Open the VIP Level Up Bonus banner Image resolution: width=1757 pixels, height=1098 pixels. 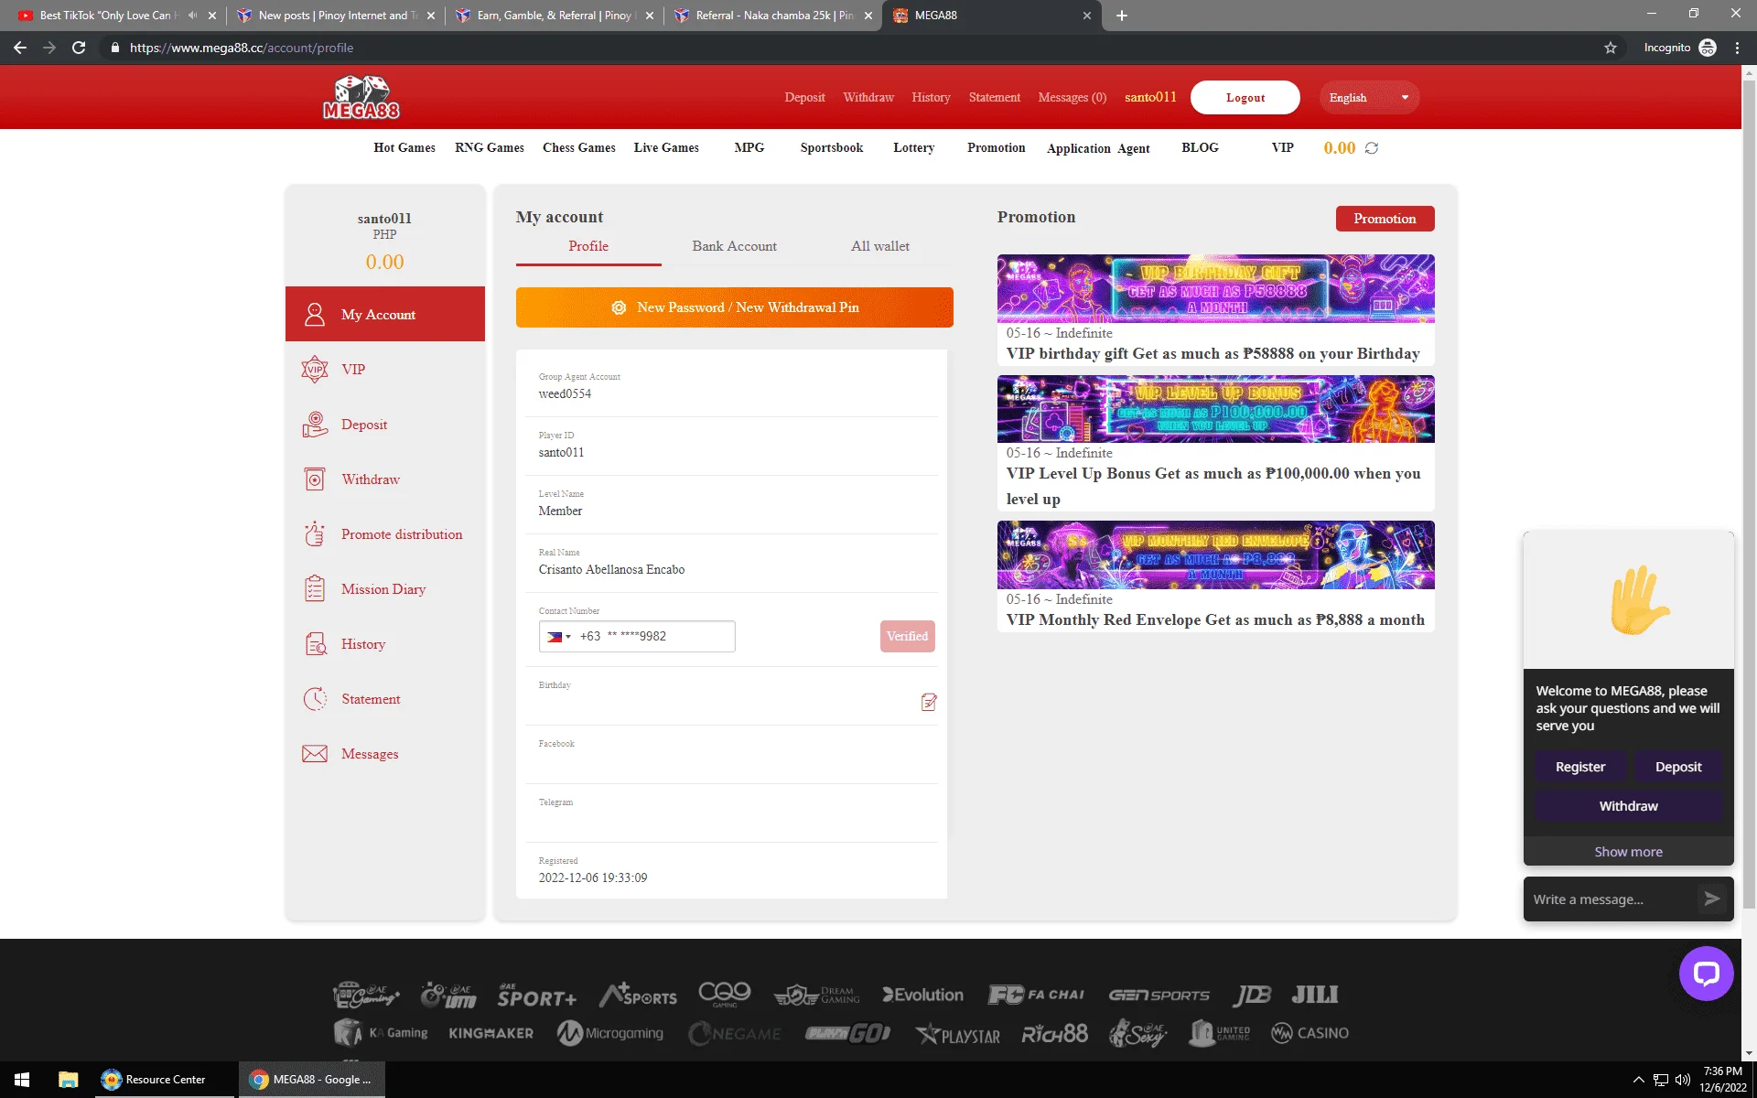point(1215,409)
